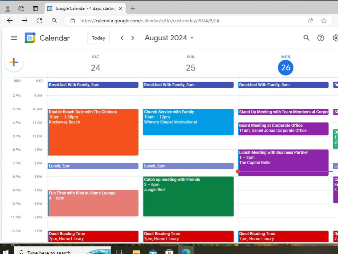Image resolution: width=338 pixels, height=254 pixels.
Task: Add page to favorites star
Action: (x=323, y=21)
